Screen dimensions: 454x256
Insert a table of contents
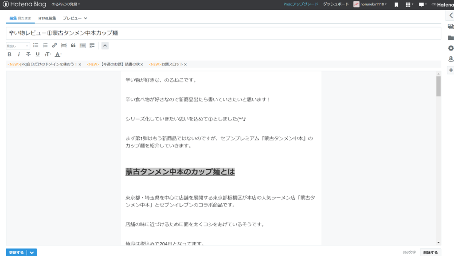(x=82, y=46)
